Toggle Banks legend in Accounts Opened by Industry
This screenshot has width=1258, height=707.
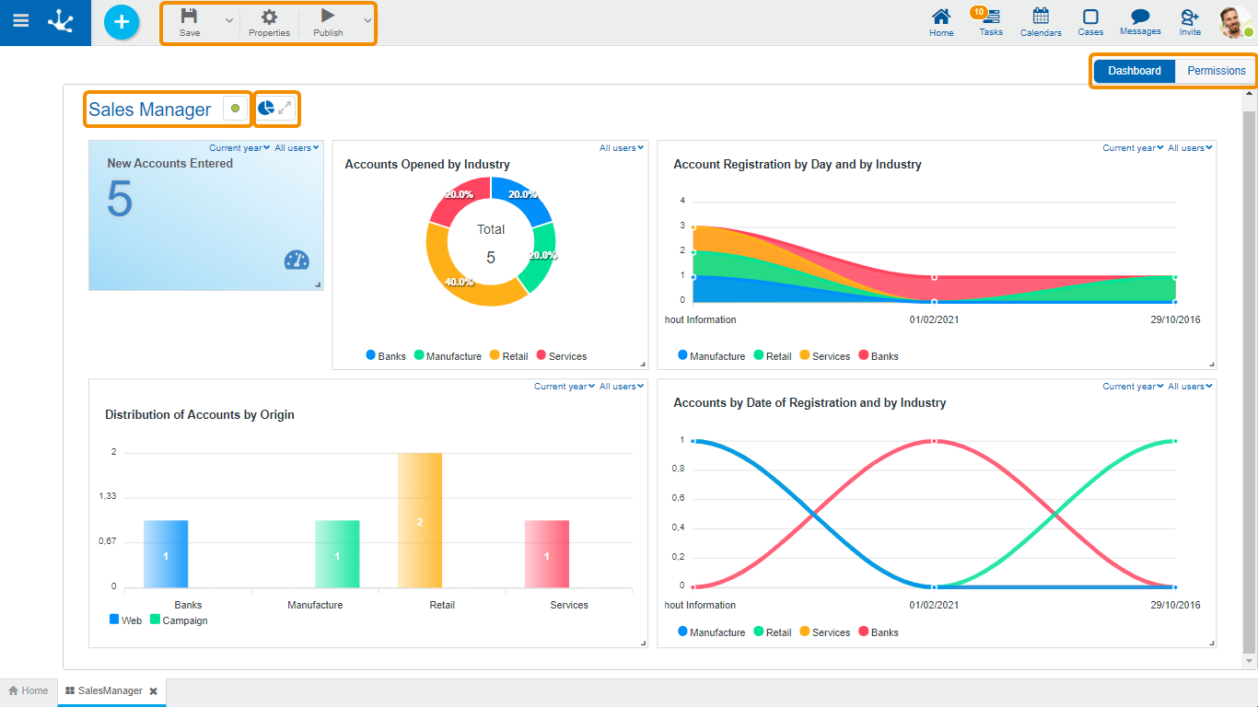(x=386, y=355)
